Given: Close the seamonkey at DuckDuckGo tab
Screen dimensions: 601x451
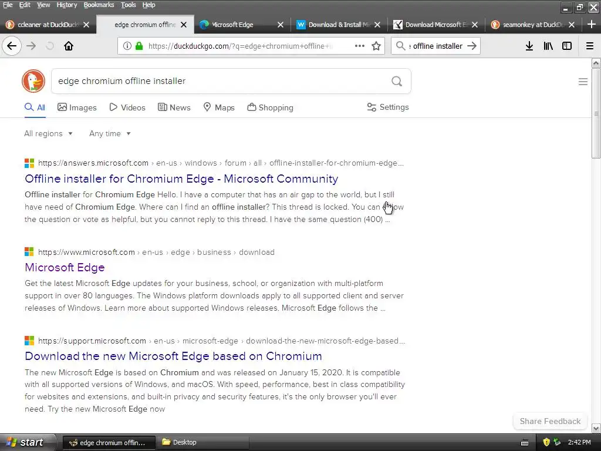Looking at the screenshot, I should coord(572,25).
